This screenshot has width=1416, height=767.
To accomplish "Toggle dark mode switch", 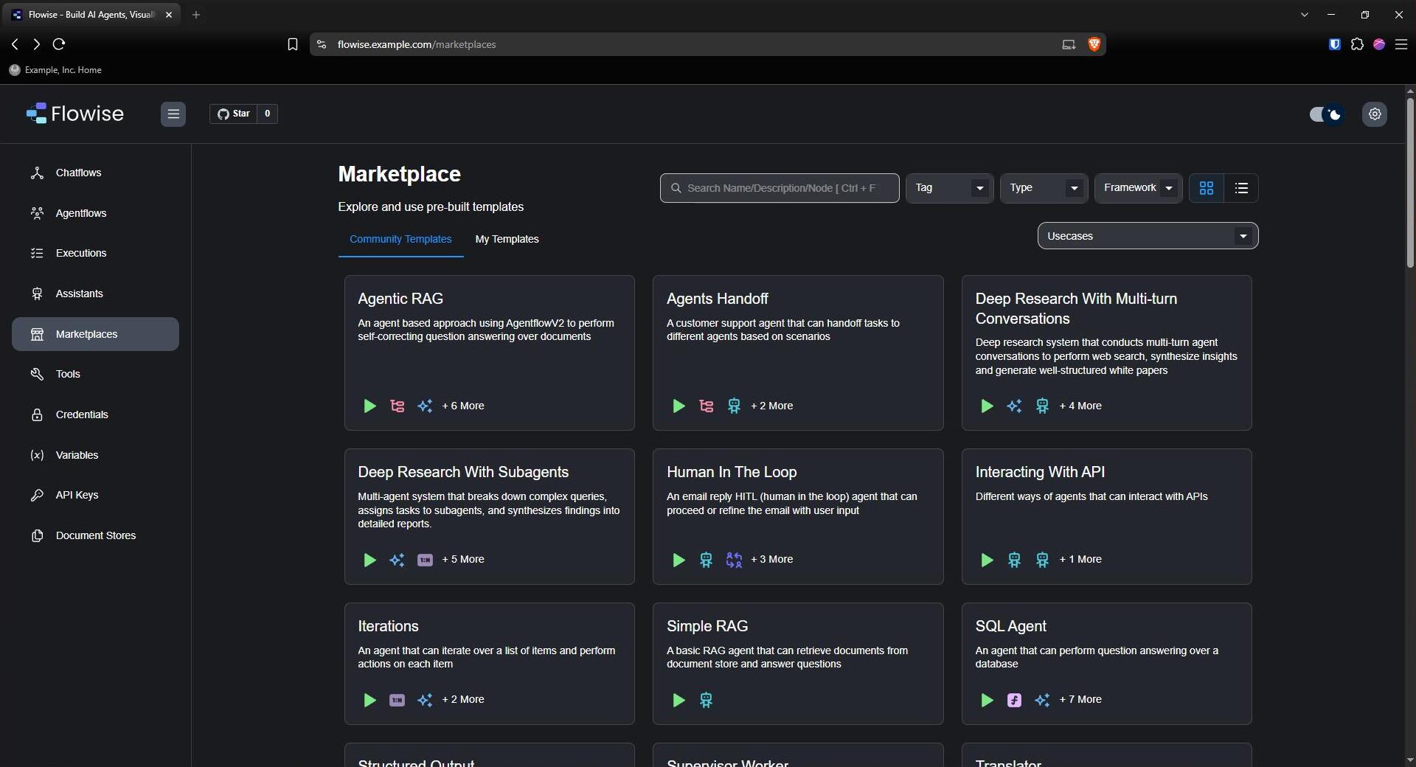I will pos(1325,114).
